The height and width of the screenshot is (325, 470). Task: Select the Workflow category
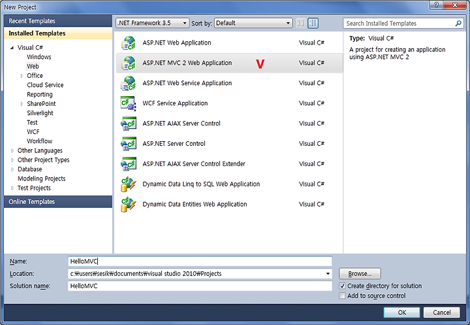click(x=40, y=141)
